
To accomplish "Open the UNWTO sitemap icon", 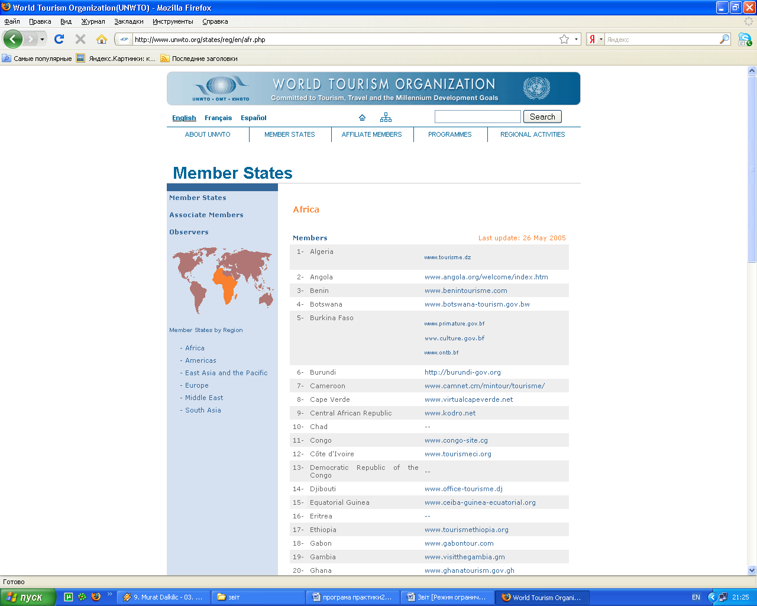I will point(386,117).
